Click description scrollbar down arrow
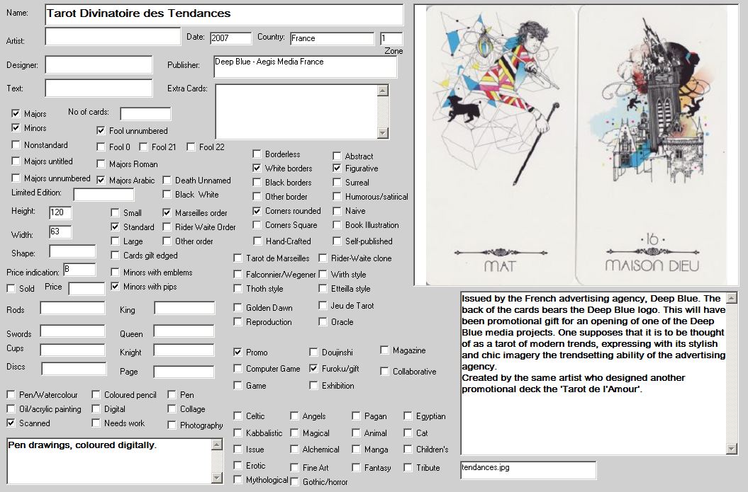 tap(732, 449)
